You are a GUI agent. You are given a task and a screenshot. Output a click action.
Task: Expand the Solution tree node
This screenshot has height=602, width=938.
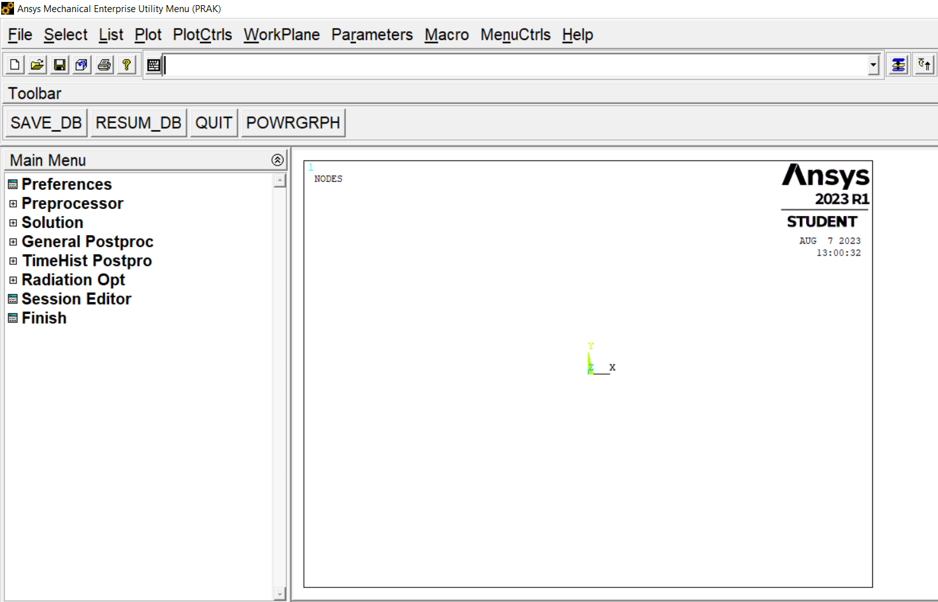coord(13,223)
